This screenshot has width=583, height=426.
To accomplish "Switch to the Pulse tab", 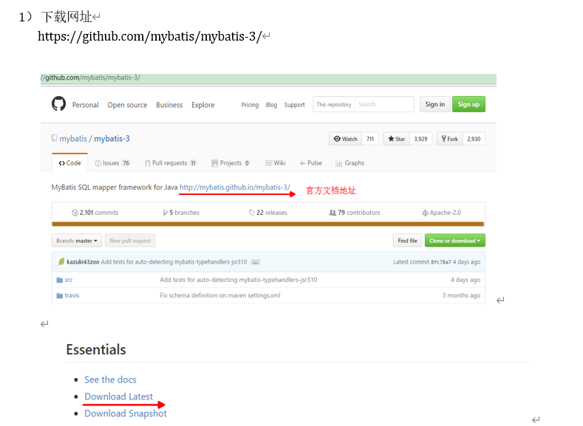I will click(x=311, y=163).
